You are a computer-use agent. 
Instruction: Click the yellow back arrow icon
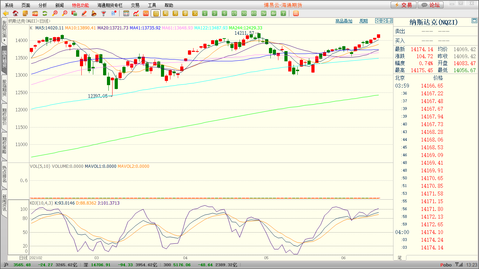6,14
